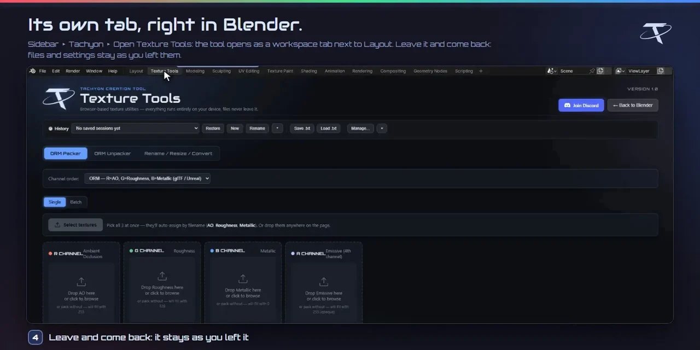Screen dimensions: 700x350
Task: Click the Restore button
Action: pyautogui.click(x=213, y=129)
